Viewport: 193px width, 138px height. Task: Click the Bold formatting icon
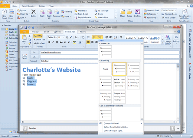[x=49, y=42]
